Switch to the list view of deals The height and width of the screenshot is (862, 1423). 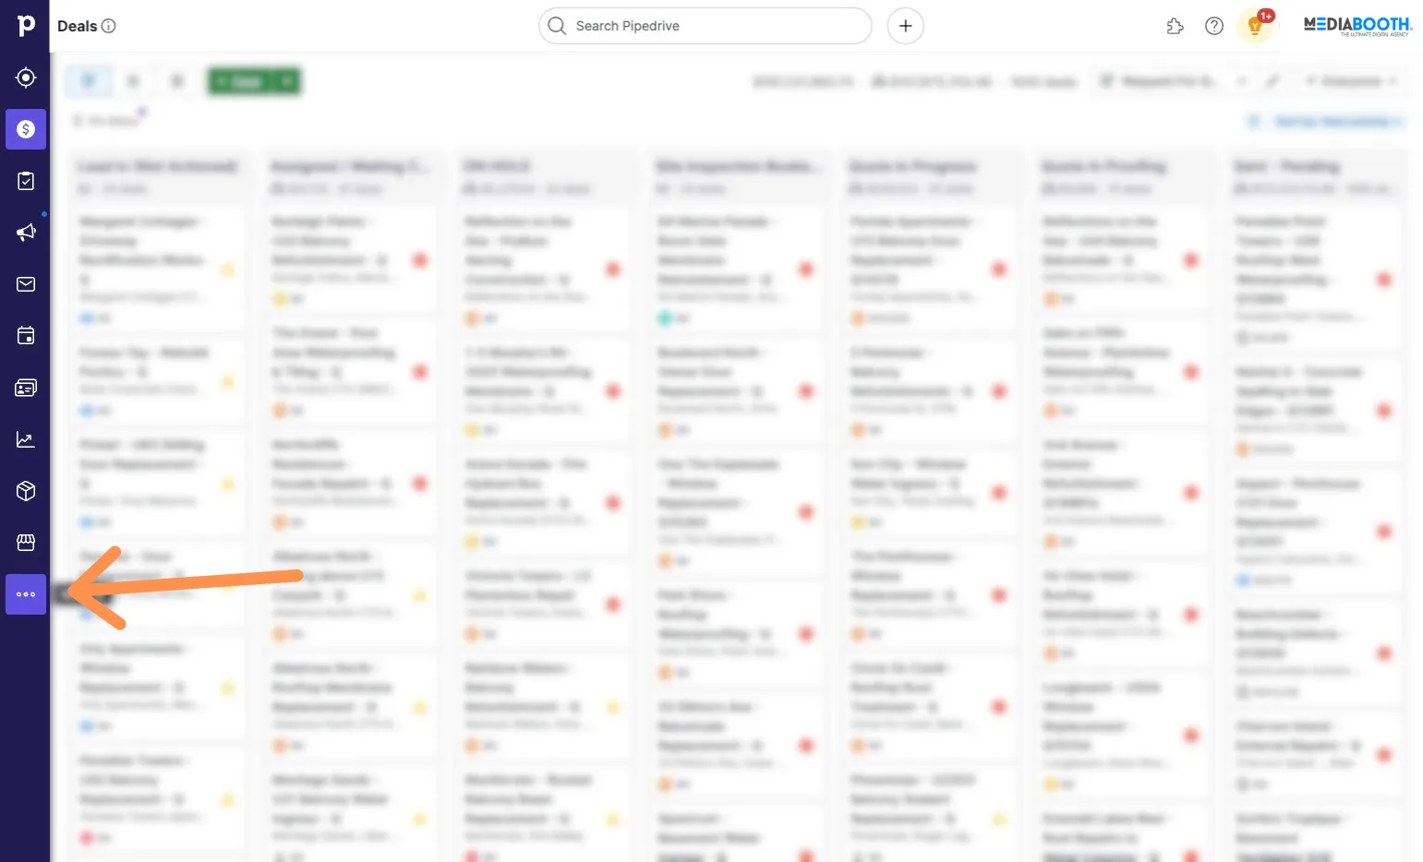coord(132,81)
